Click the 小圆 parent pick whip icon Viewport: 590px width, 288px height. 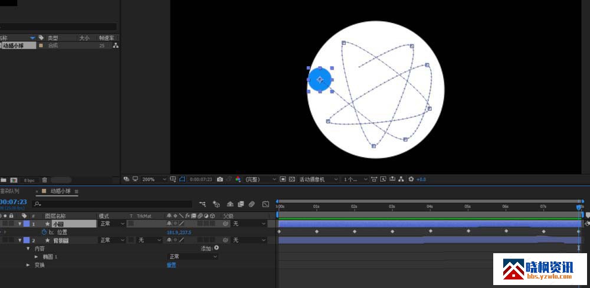coord(225,224)
